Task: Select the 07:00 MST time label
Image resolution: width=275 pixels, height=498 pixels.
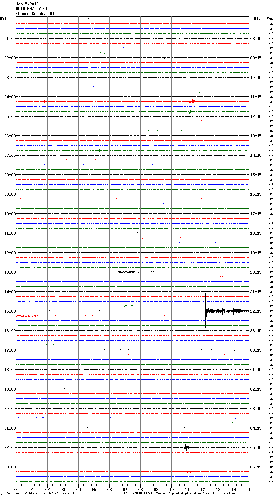Action: point(10,156)
